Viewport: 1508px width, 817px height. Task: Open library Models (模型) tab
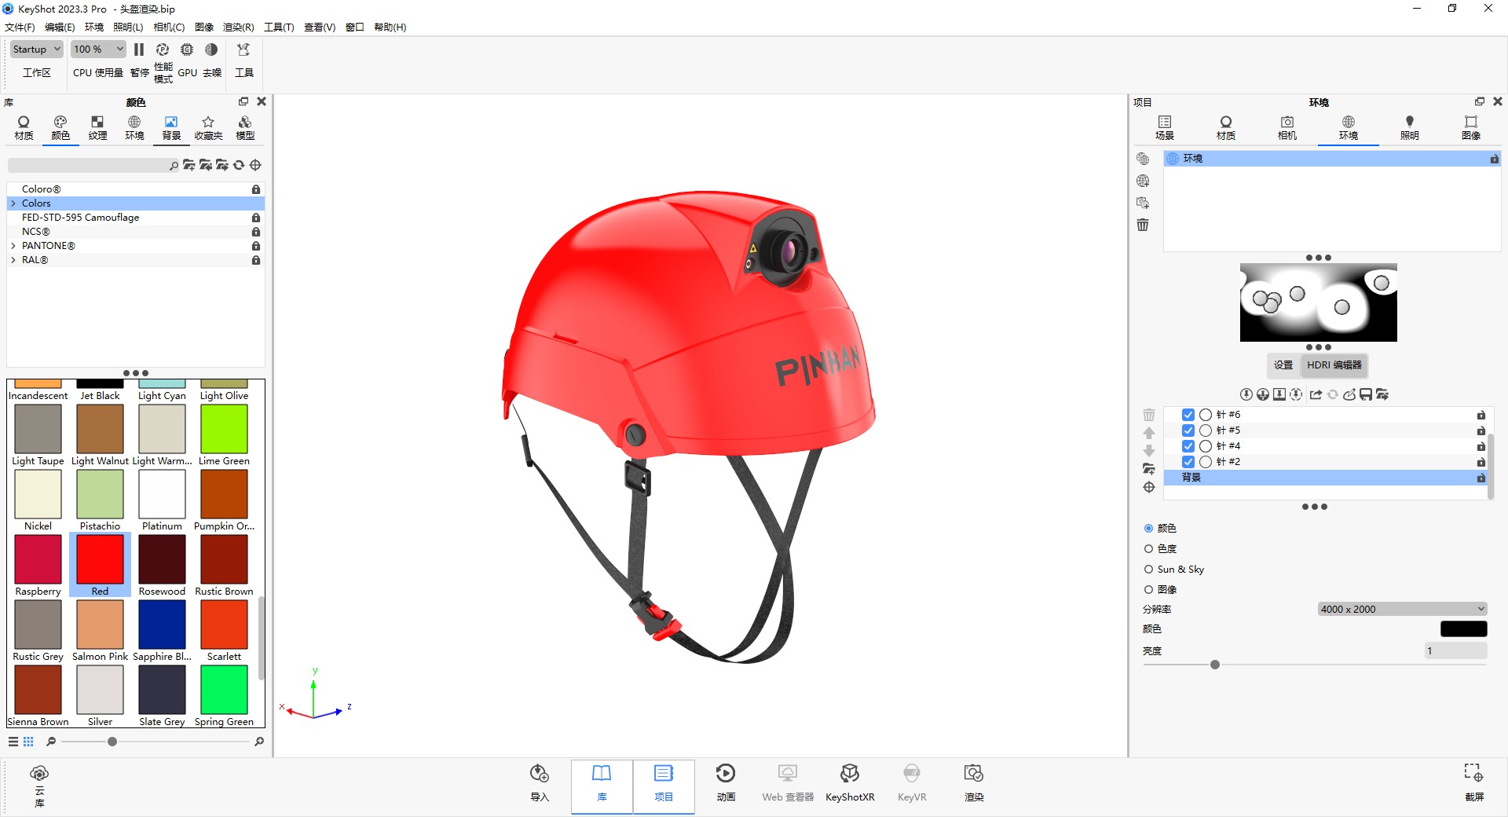pyautogui.click(x=245, y=128)
